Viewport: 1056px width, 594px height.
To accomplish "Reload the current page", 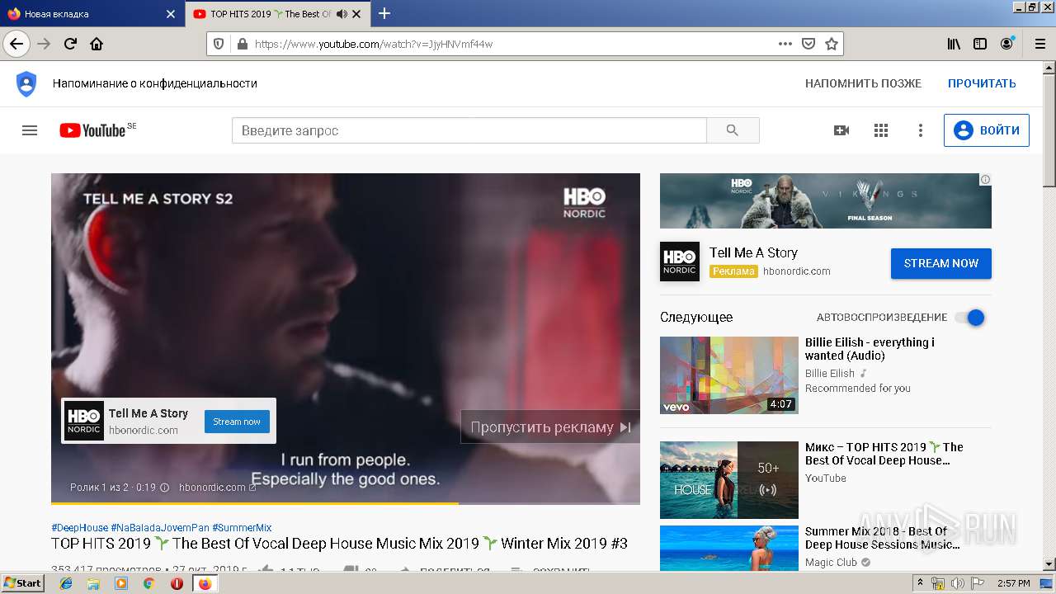I will (x=70, y=44).
